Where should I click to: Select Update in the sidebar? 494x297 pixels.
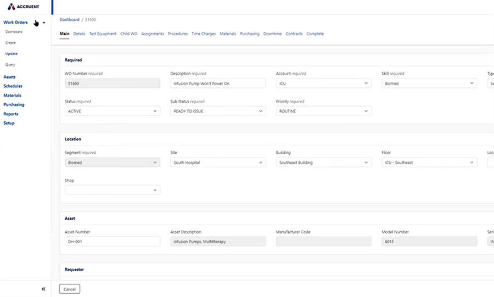(12, 54)
